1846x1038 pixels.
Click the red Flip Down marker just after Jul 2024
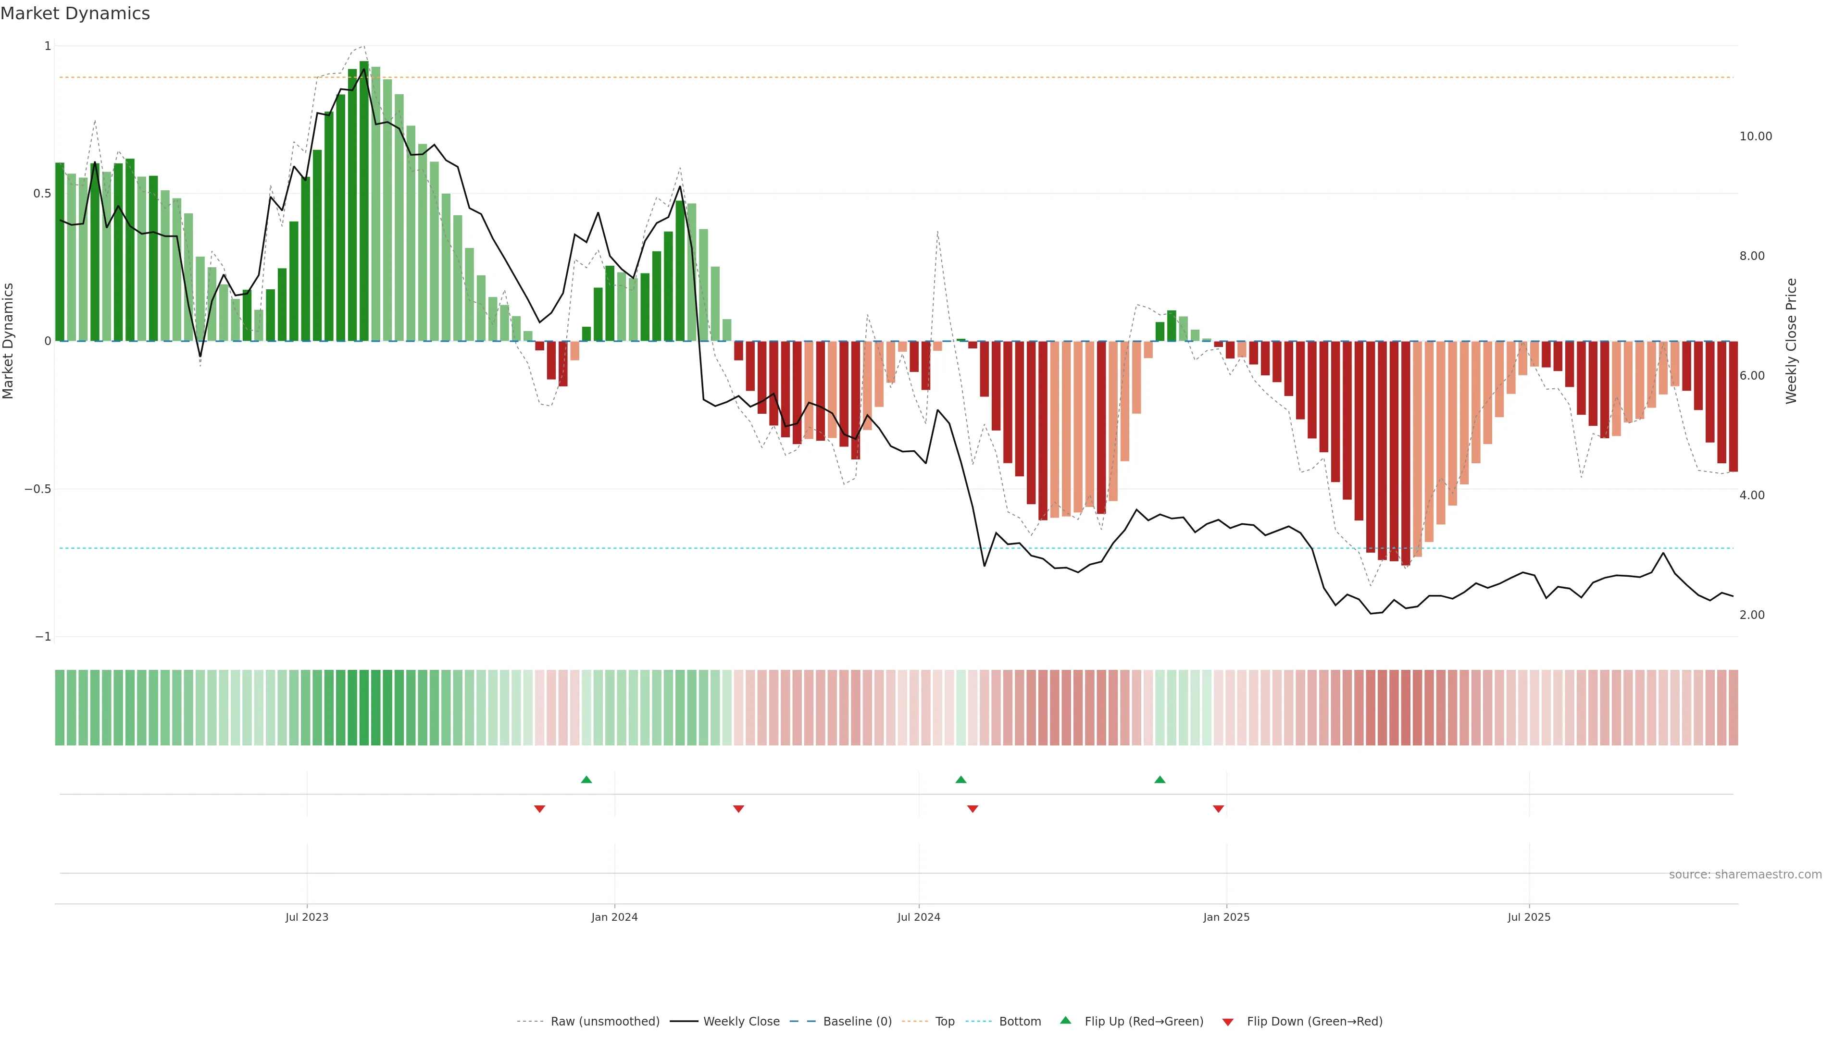(x=973, y=809)
